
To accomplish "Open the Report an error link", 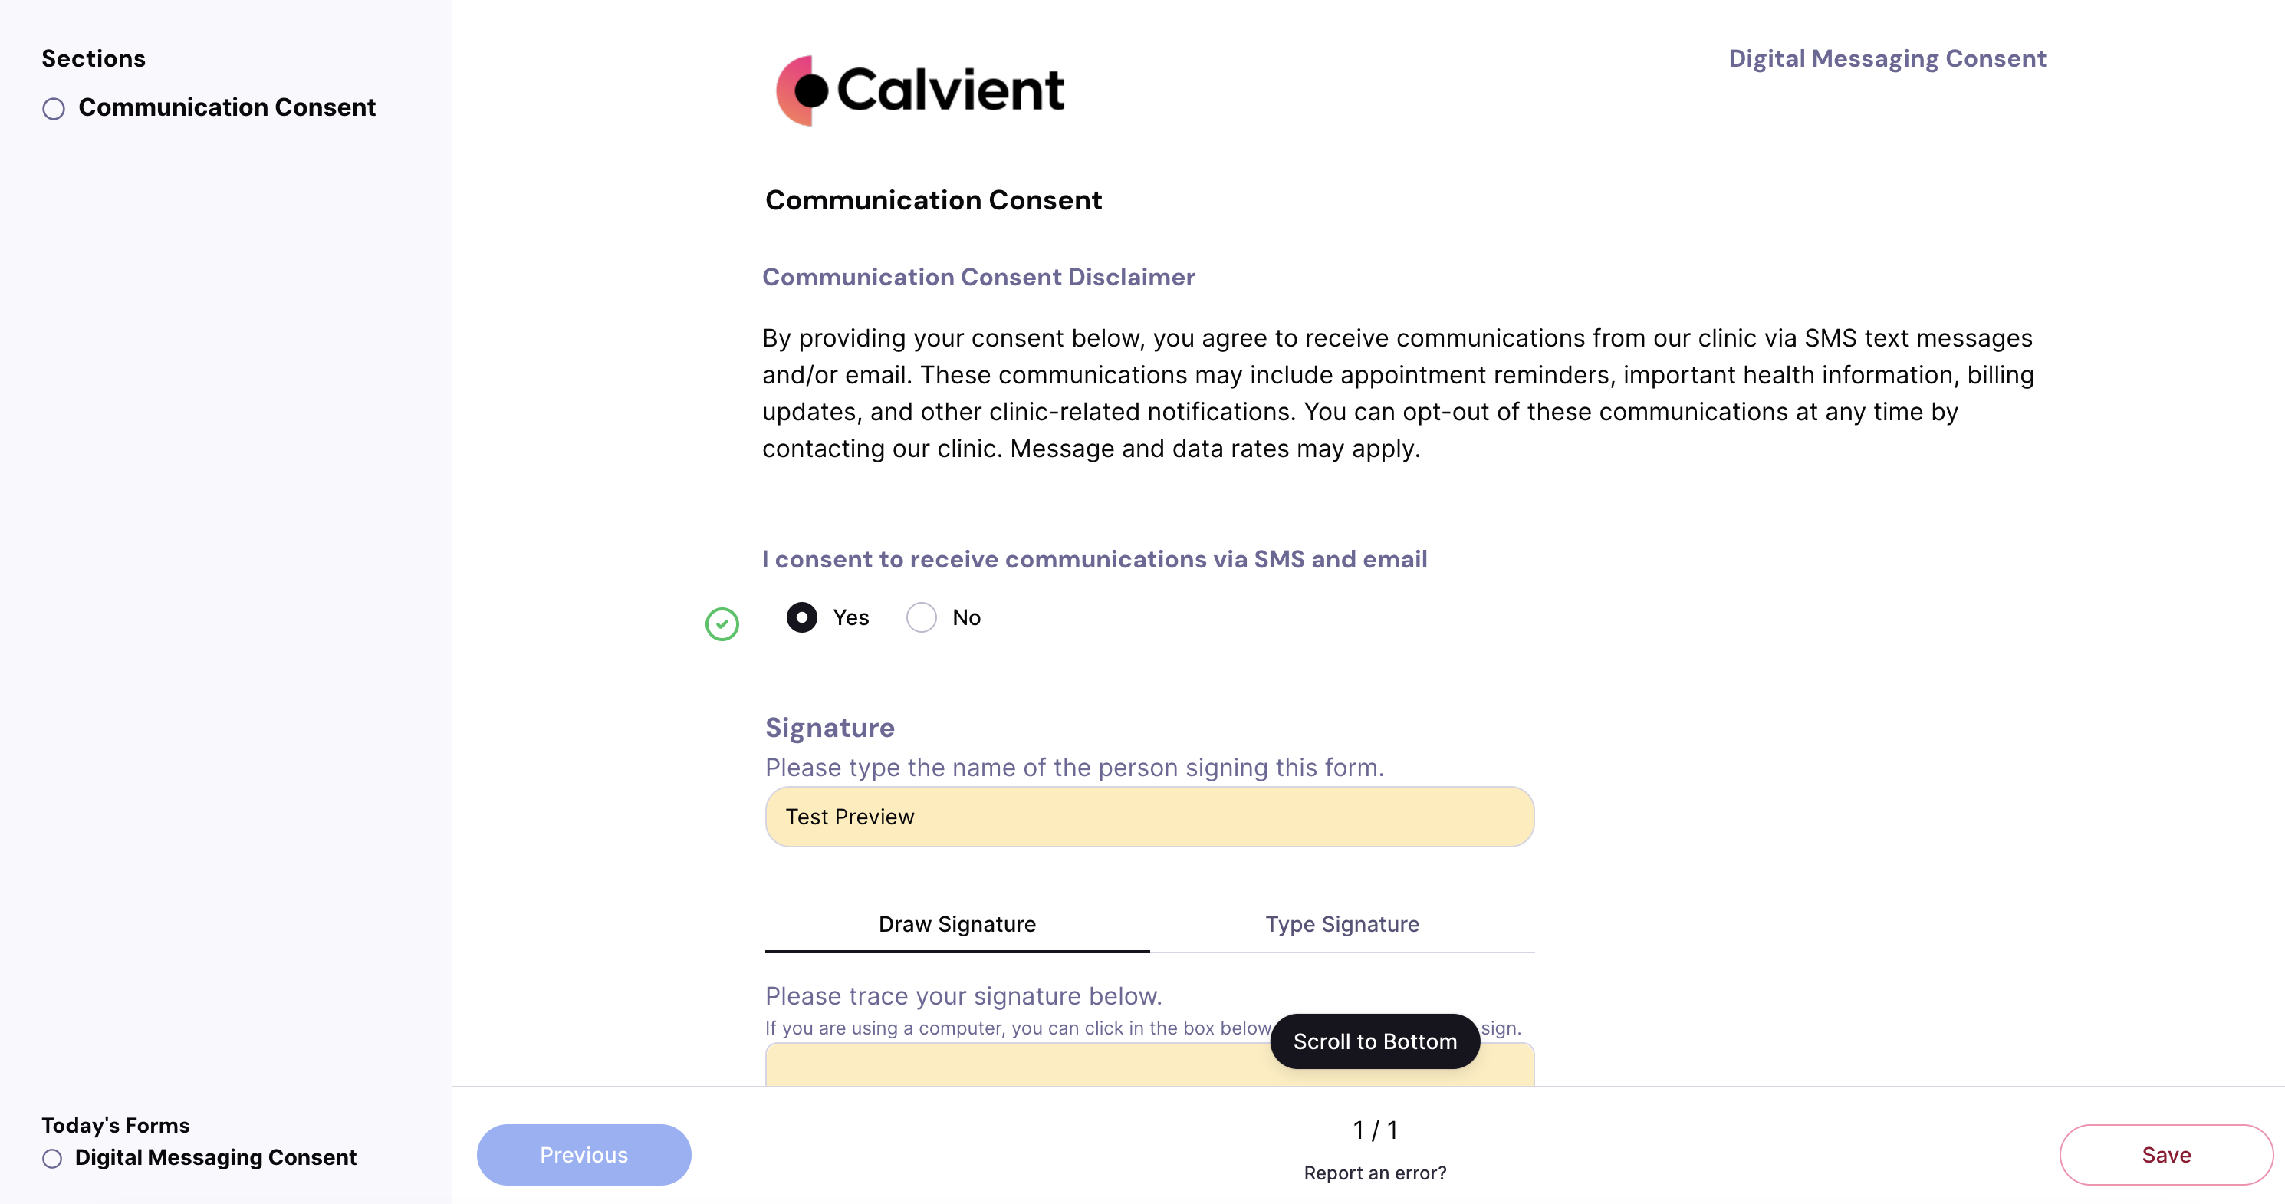I will pyautogui.click(x=1375, y=1173).
